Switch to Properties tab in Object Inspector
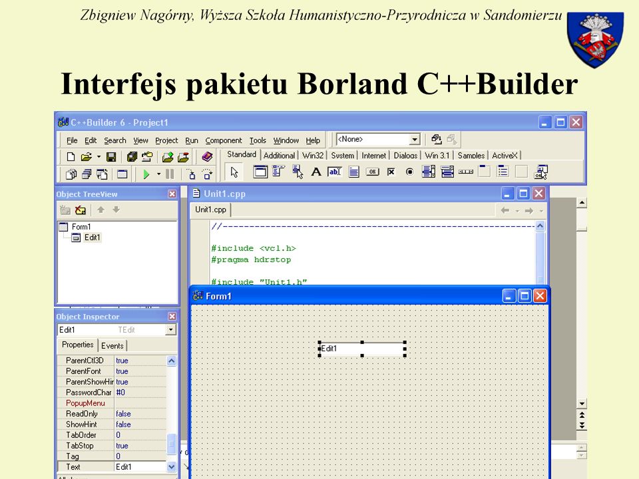Screen dimensions: 639x479 pos(77,345)
